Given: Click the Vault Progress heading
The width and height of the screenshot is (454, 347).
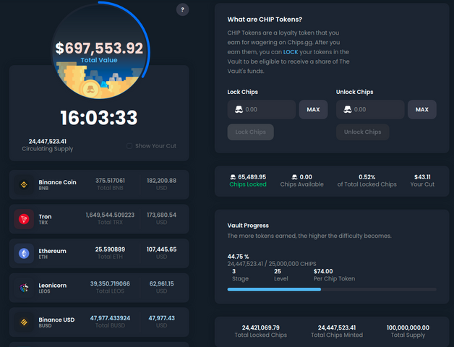Looking at the screenshot, I should pyautogui.click(x=248, y=226).
